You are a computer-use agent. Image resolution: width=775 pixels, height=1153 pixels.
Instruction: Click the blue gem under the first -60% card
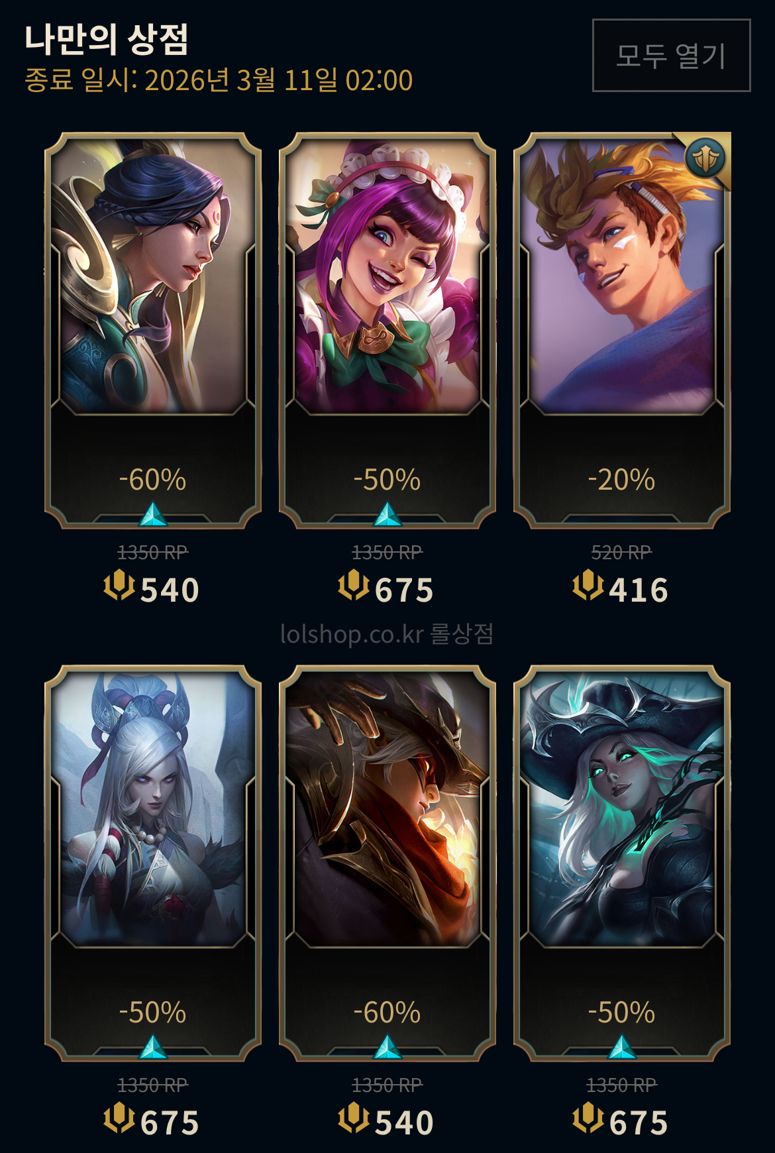153,515
